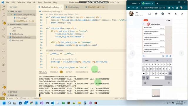
Task: Open Run and Debug view
Action: click(x=4, y=29)
